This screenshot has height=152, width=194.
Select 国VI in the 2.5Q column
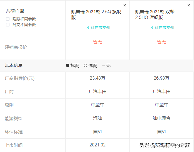pos(97,132)
